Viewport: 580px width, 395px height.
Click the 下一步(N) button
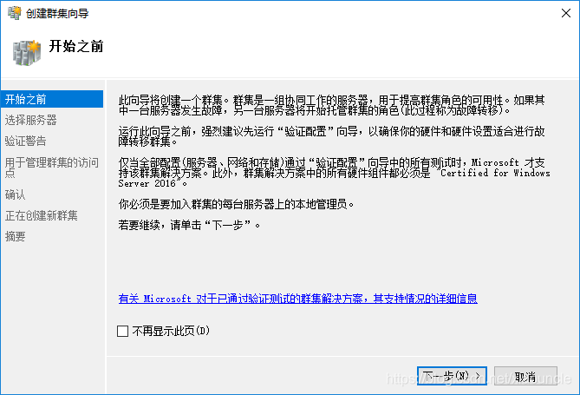(452, 376)
